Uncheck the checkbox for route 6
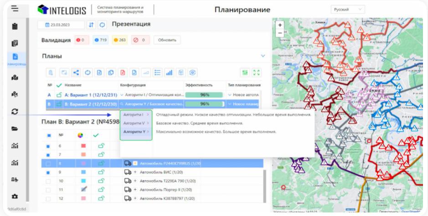 [48, 146]
